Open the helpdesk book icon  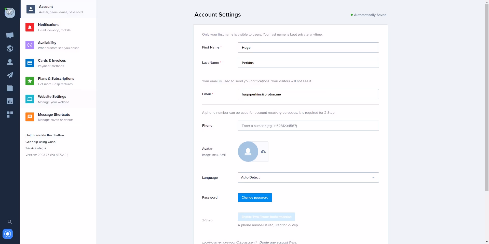pos(10,88)
